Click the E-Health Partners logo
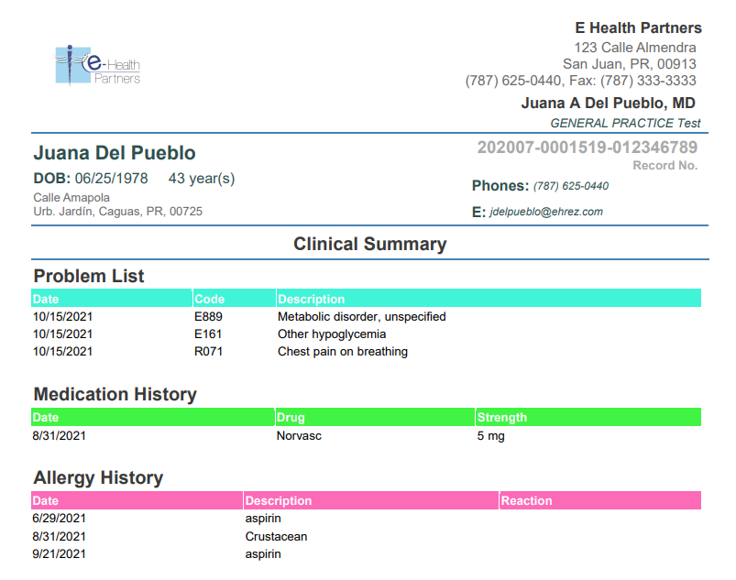Image resolution: width=736 pixels, height=580 pixels. [x=98, y=66]
